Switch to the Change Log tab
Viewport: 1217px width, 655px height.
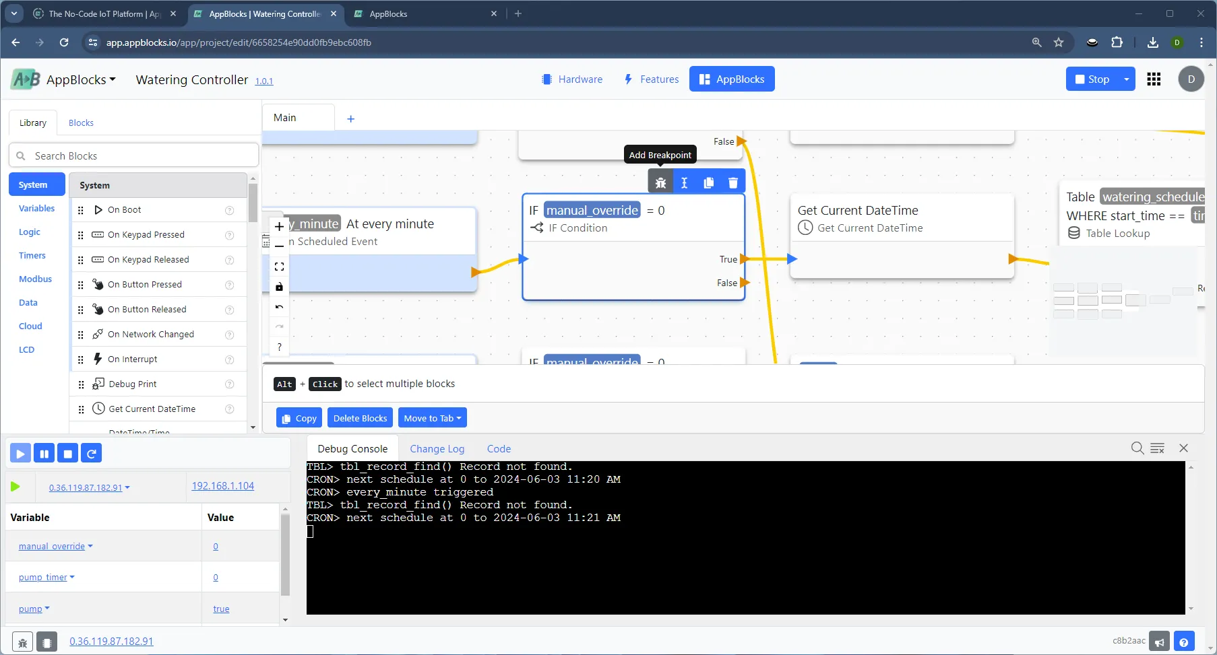(x=437, y=449)
